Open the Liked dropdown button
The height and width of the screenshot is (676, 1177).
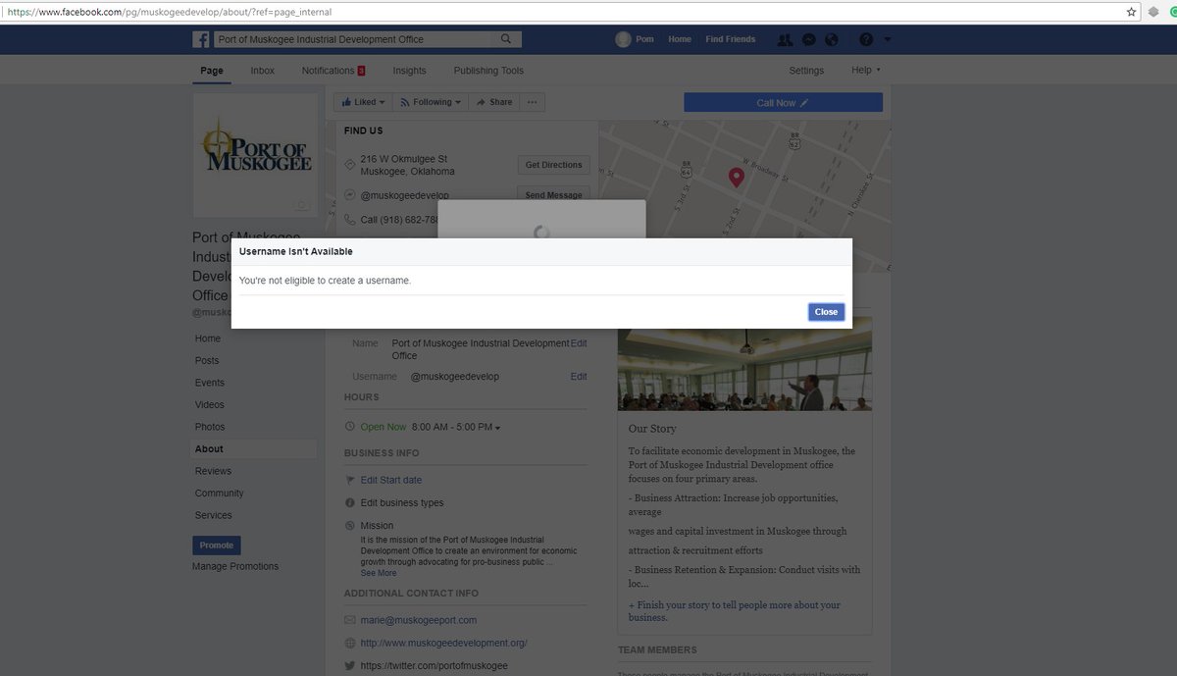coord(363,102)
